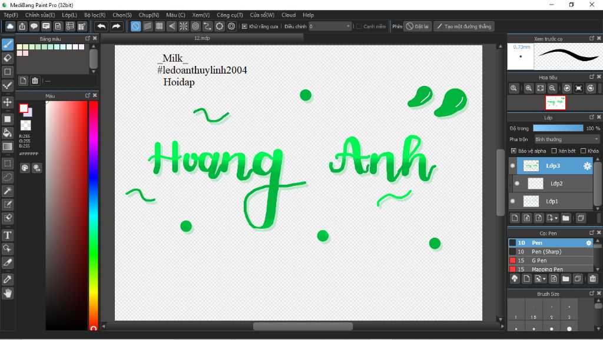The image size is (603, 340).
Task: Select layer Lớp2 in layer list
Action: pyautogui.click(x=554, y=184)
